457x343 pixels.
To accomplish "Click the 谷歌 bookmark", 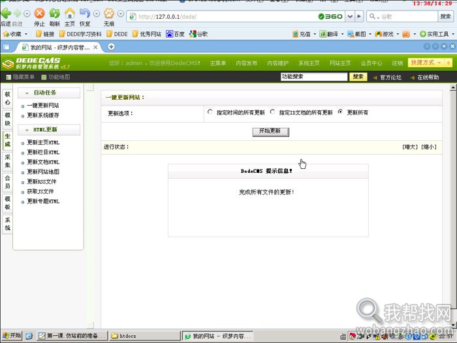I will pos(198,34).
